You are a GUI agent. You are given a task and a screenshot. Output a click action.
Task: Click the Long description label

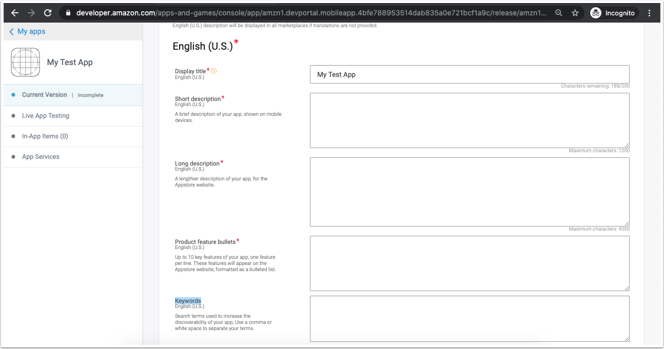tap(197, 163)
